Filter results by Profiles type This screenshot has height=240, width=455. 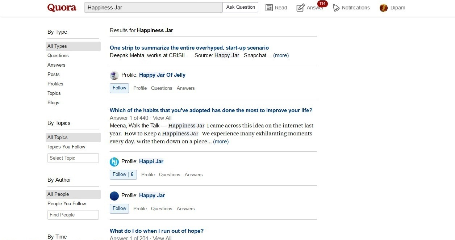point(55,84)
